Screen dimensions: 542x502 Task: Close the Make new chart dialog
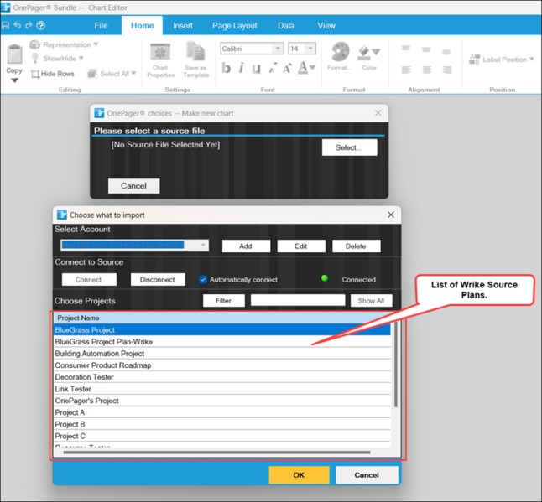tap(378, 113)
